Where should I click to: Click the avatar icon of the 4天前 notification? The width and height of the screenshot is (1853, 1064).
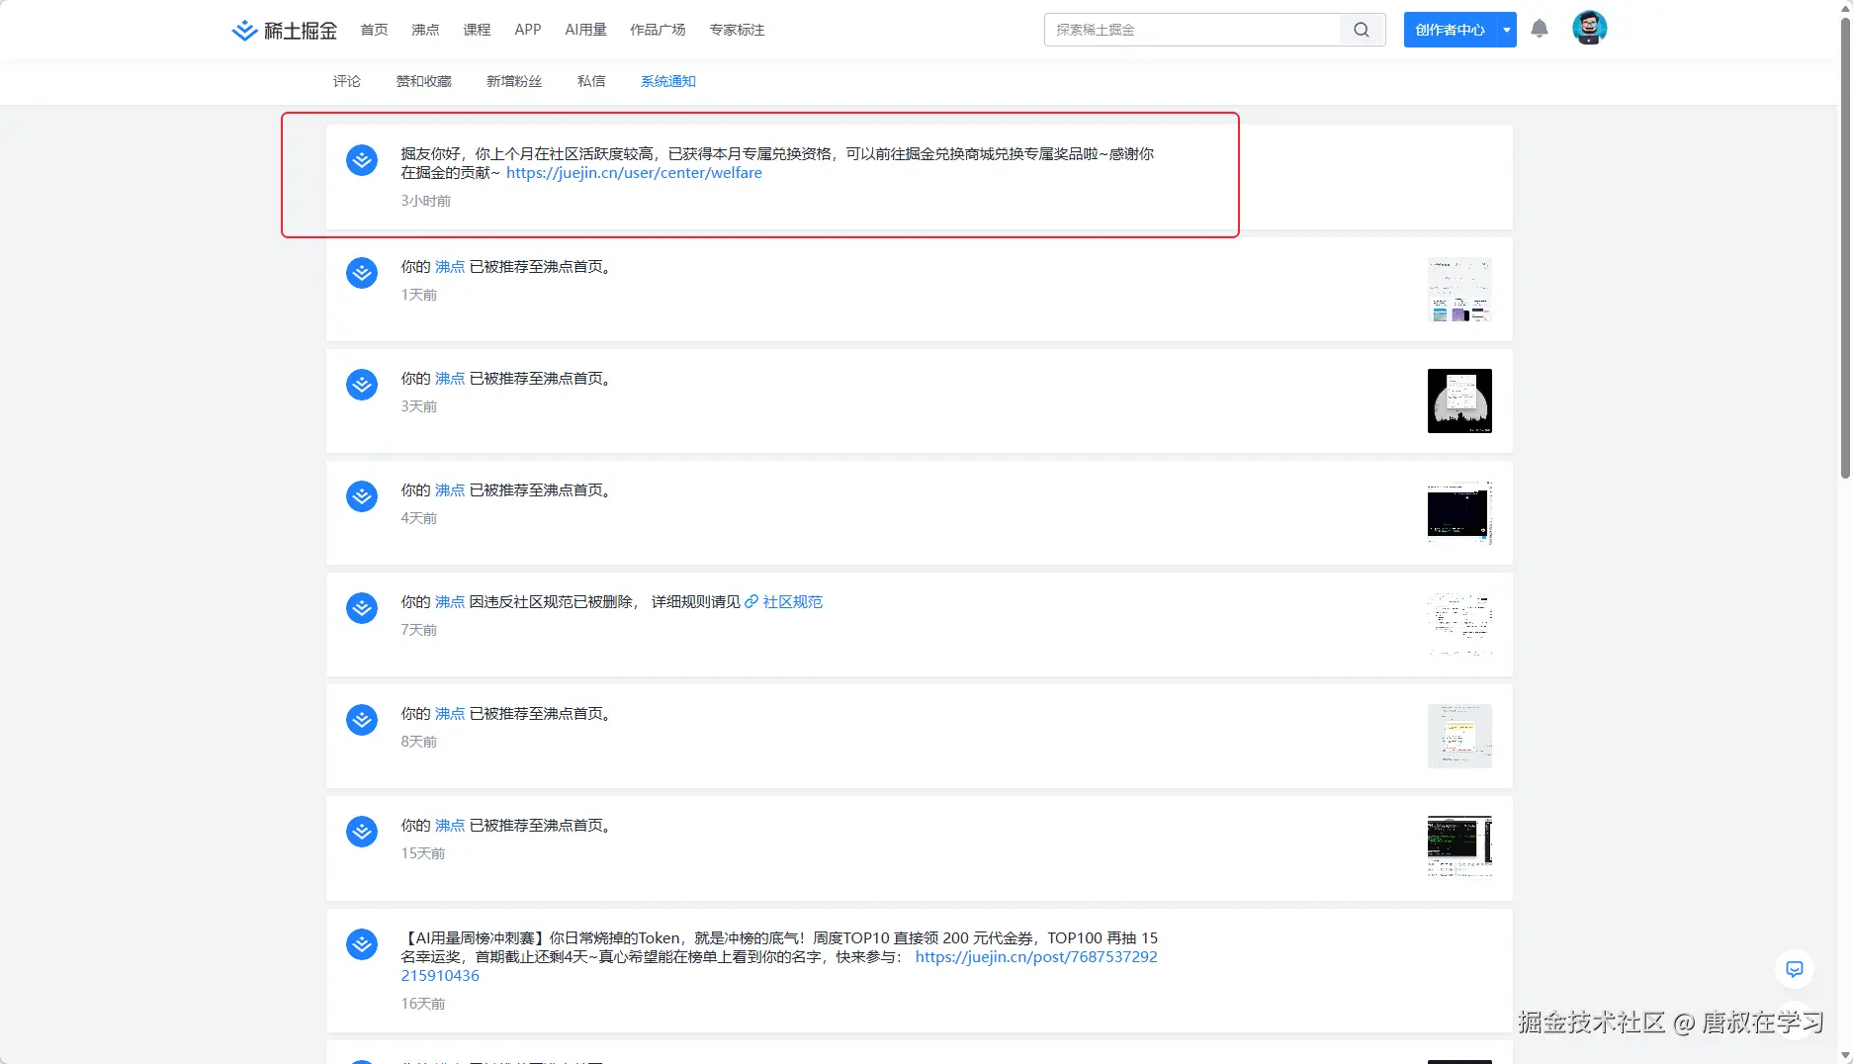(362, 496)
